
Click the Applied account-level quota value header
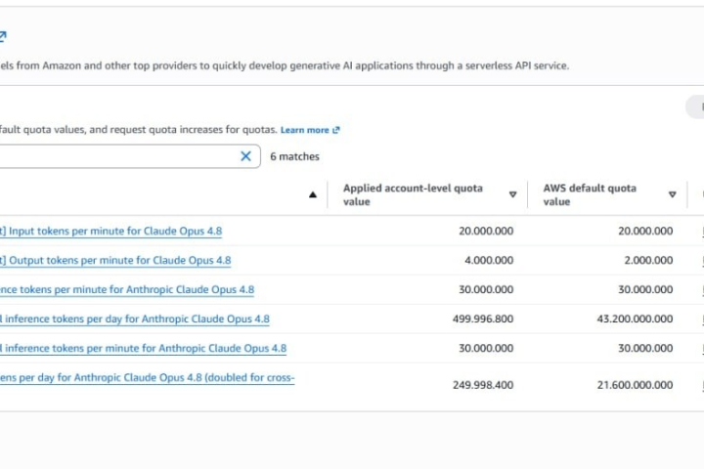click(x=413, y=194)
